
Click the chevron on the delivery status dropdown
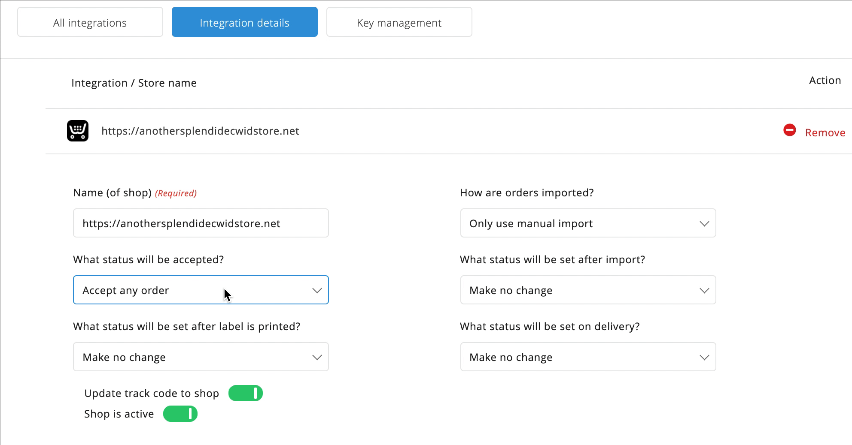click(x=704, y=357)
